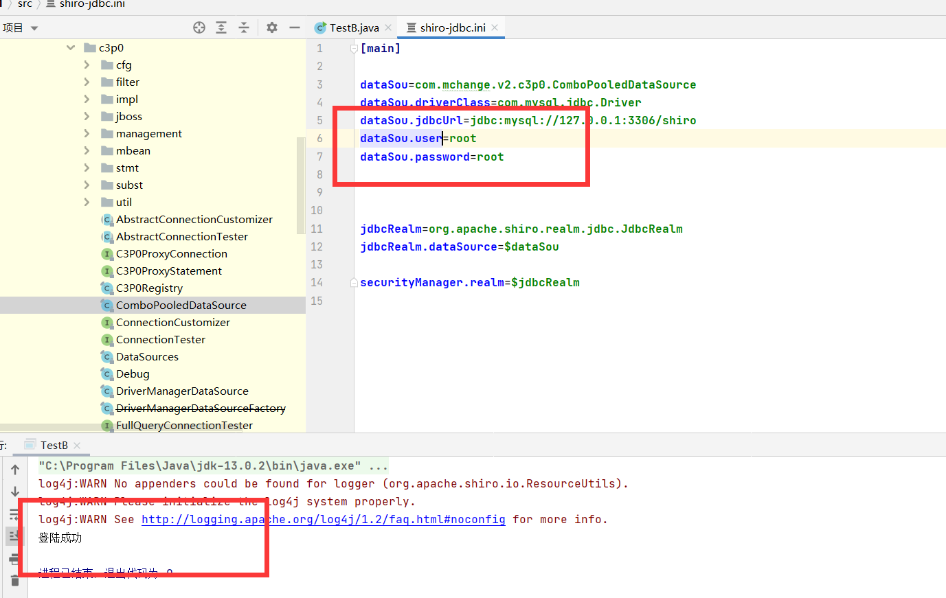
Task: Toggle scroll to end icon in run panel
Action: tap(14, 536)
